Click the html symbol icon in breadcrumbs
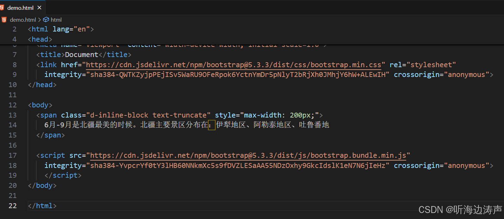 pyautogui.click(x=47, y=20)
